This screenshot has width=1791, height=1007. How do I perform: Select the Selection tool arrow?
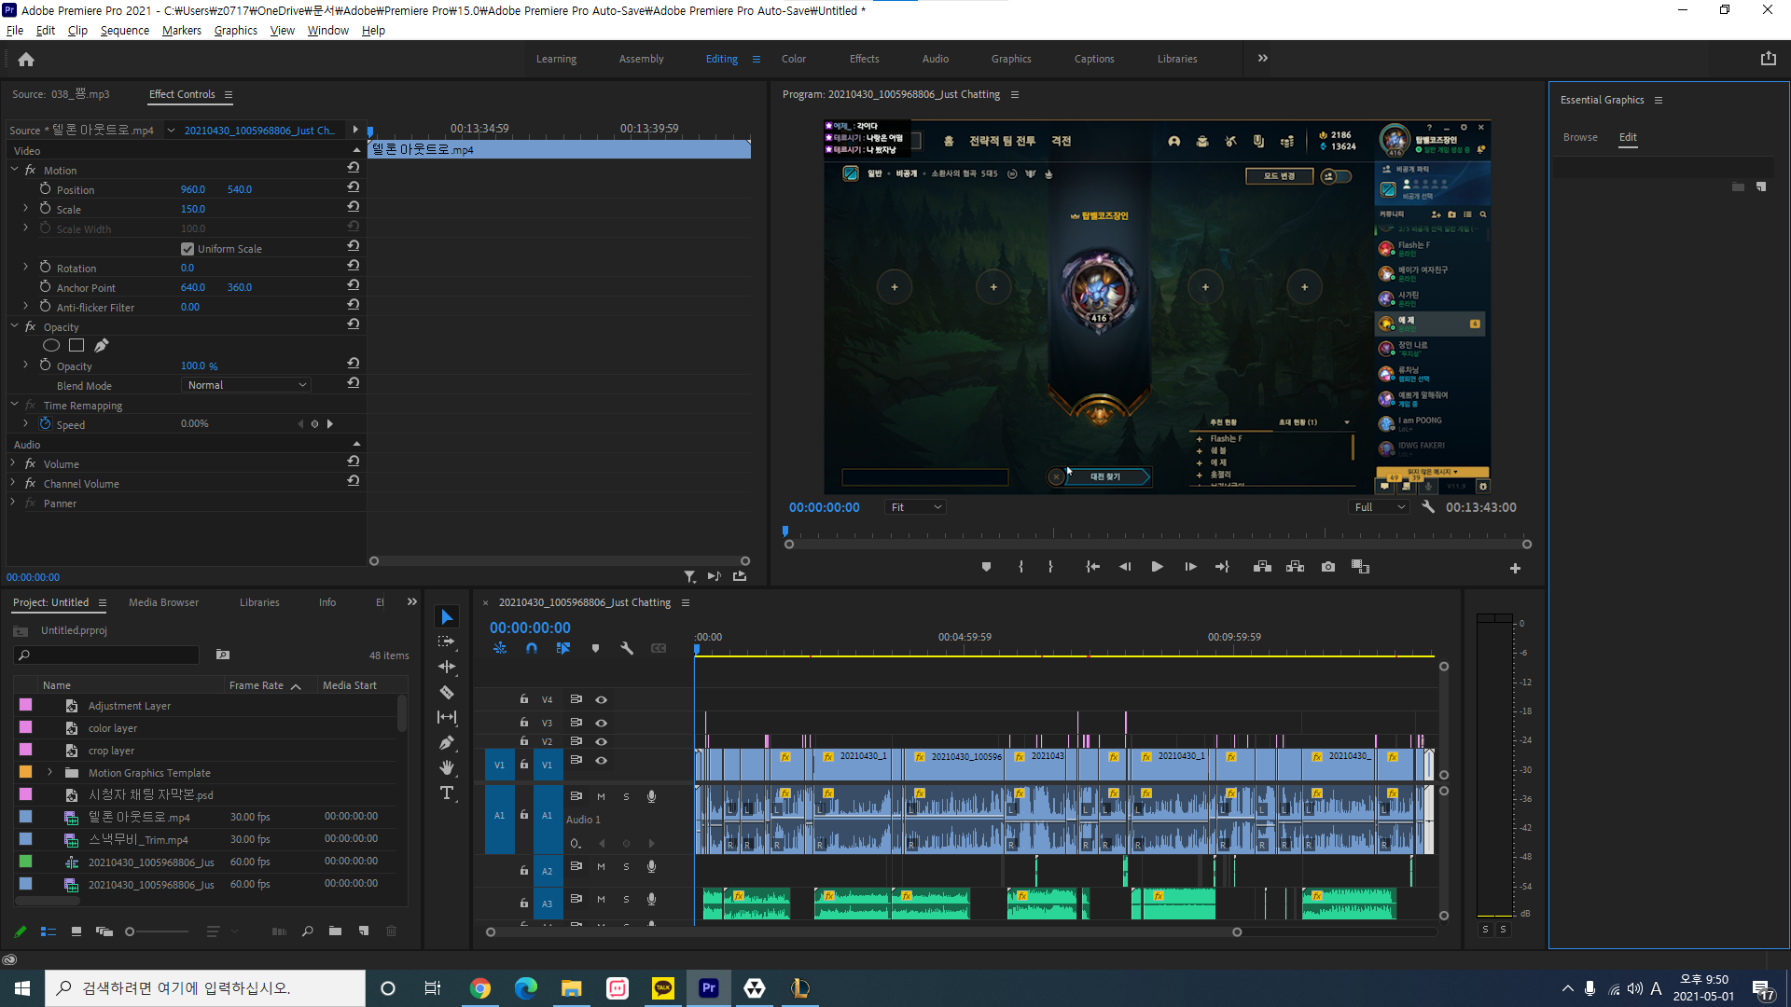(x=447, y=617)
